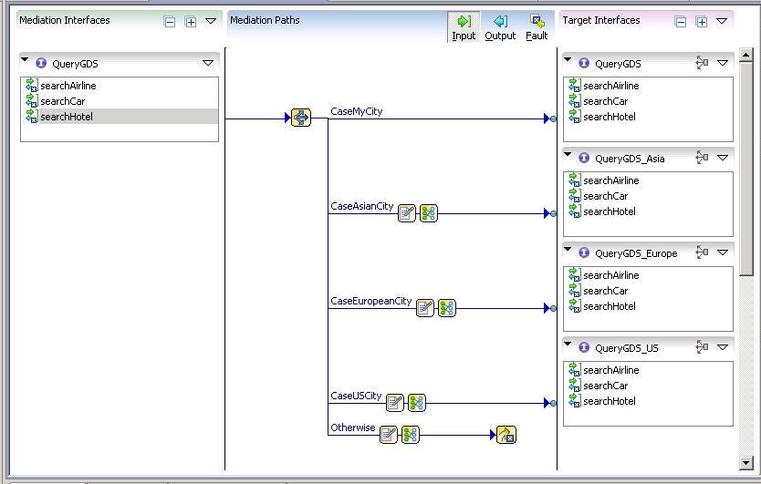
Task: Click the XSLT primitive on CaseEuropeanCity path
Action: 425,308
